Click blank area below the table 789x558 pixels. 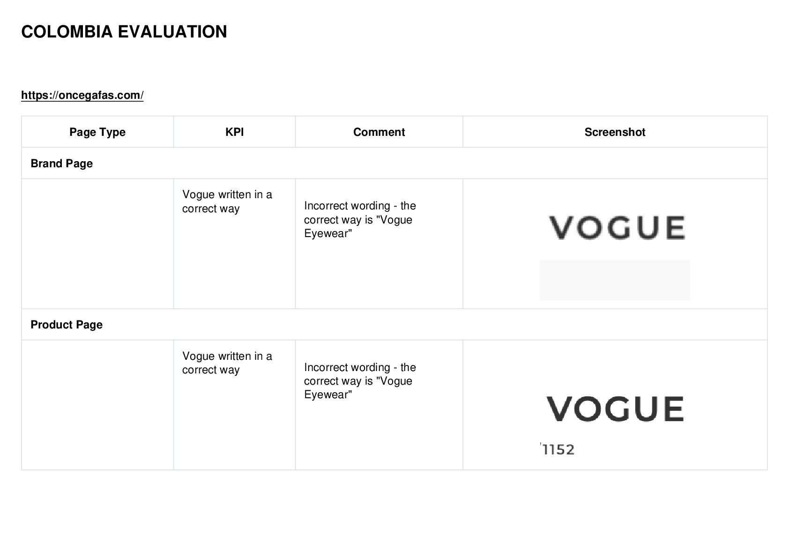pyautogui.click(x=394, y=513)
